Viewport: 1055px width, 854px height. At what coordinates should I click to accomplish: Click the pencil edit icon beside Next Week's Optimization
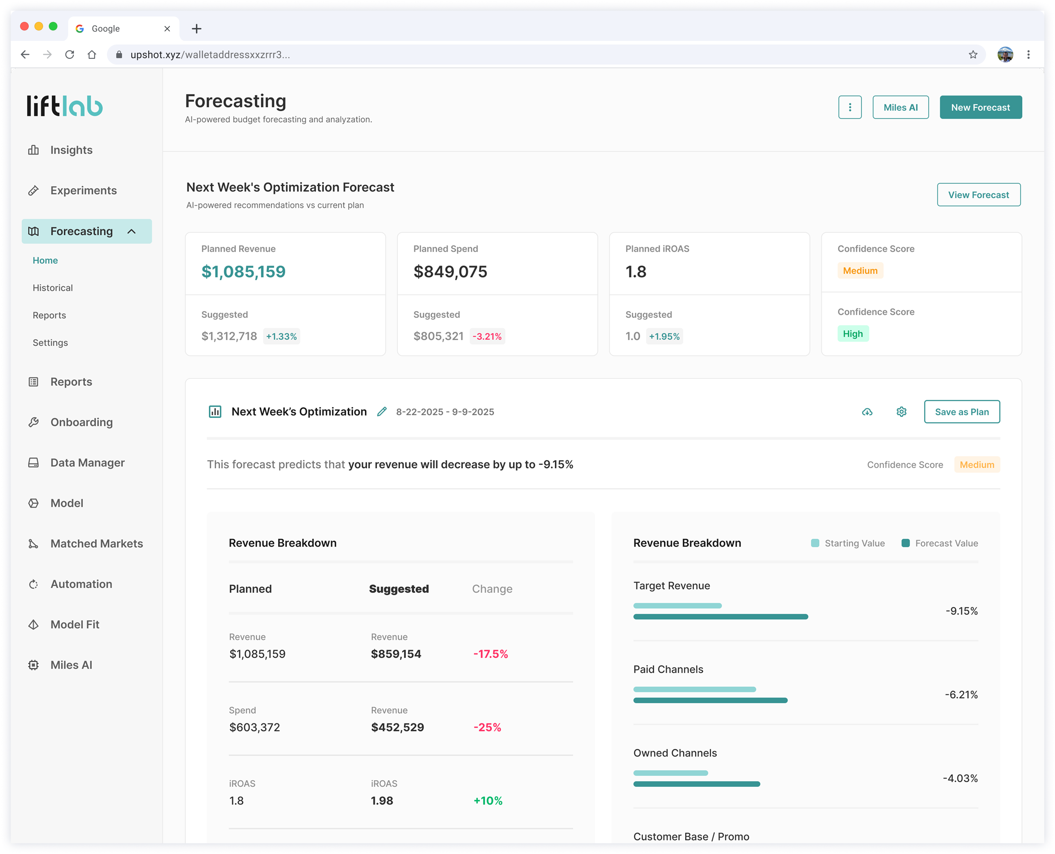382,412
